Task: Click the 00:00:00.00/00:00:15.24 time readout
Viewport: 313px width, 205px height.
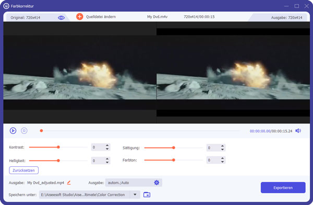Action: 271,131
